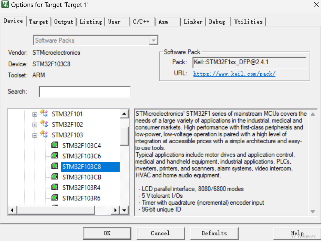Click the 'ARM' toolset value
Image resolution: width=321 pixels, height=241 pixels.
(38, 75)
